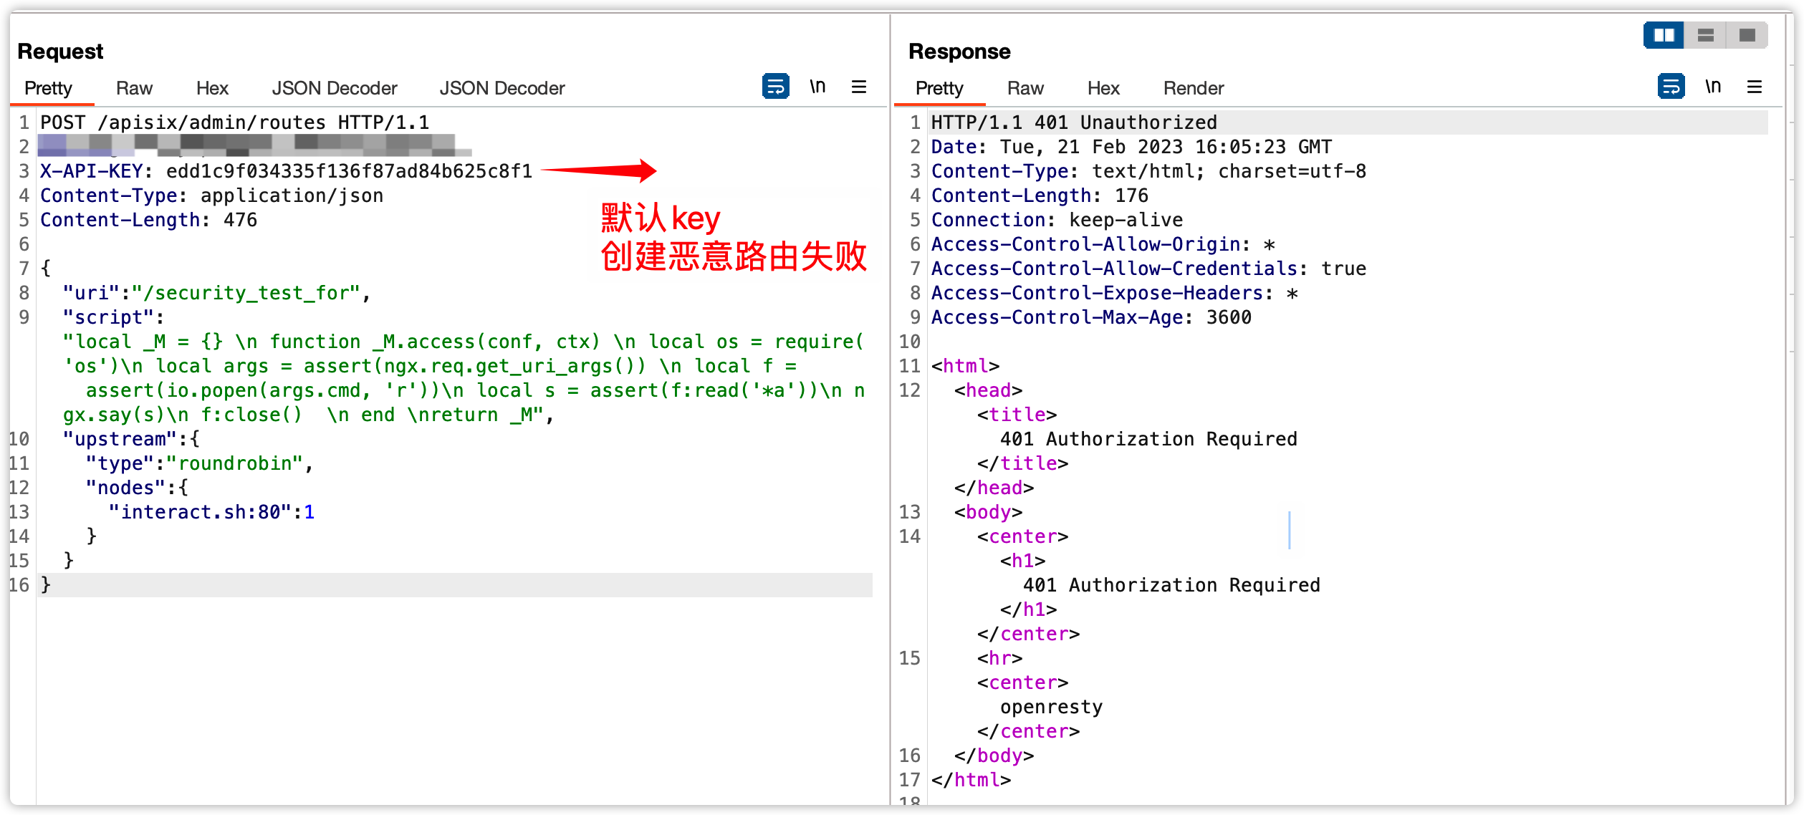Click Content-Type text/html response header
Viewport: 1804px width, 815px height.
1148,171
